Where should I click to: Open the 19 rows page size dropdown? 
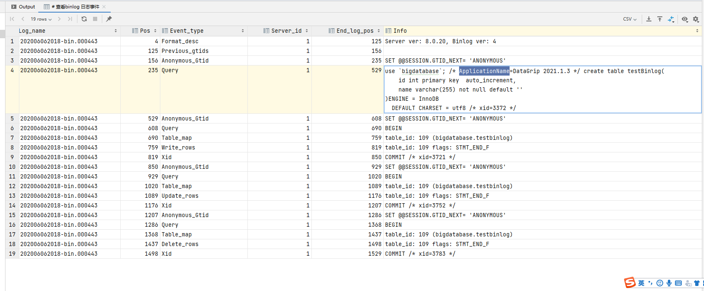(41, 19)
